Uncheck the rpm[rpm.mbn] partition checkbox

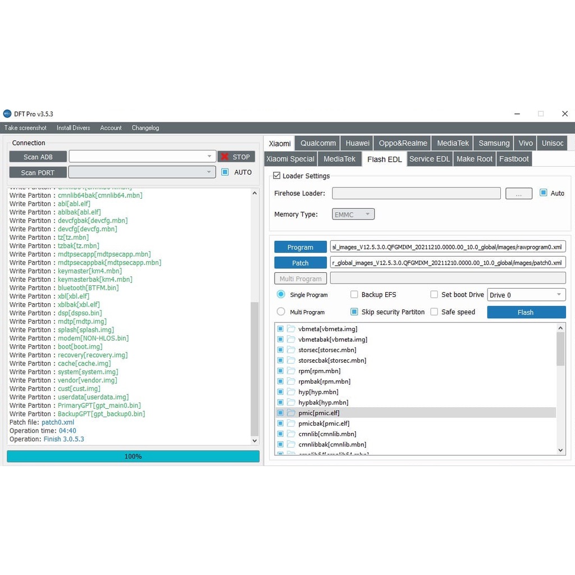coord(281,371)
